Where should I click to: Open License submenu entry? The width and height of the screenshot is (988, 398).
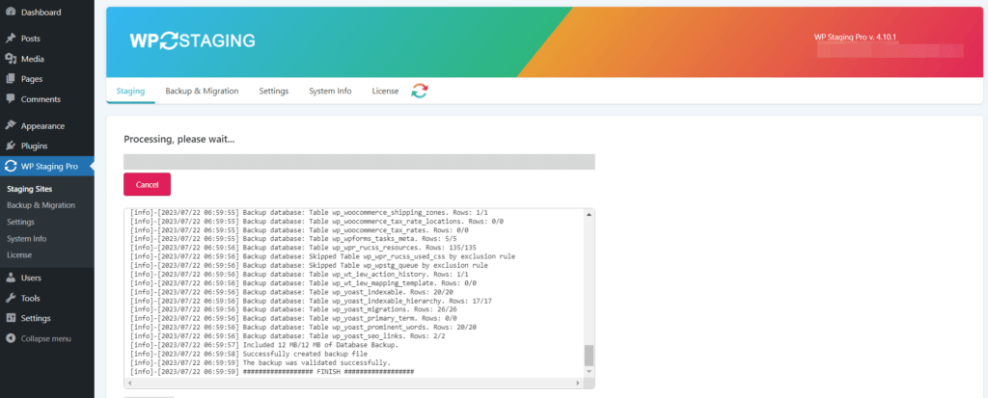tap(19, 255)
